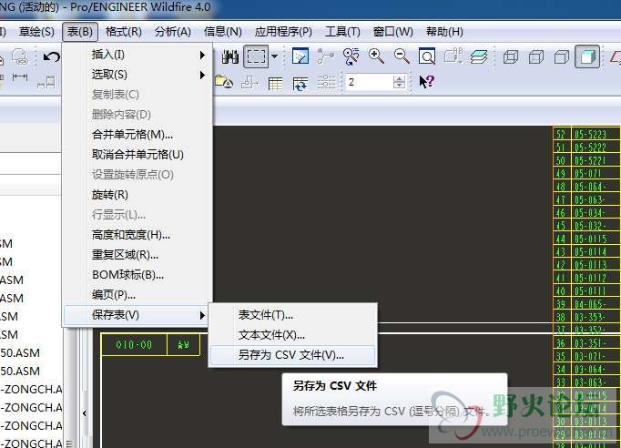
Task: Open the selection box tool dropdown arrow
Action: pos(274,56)
